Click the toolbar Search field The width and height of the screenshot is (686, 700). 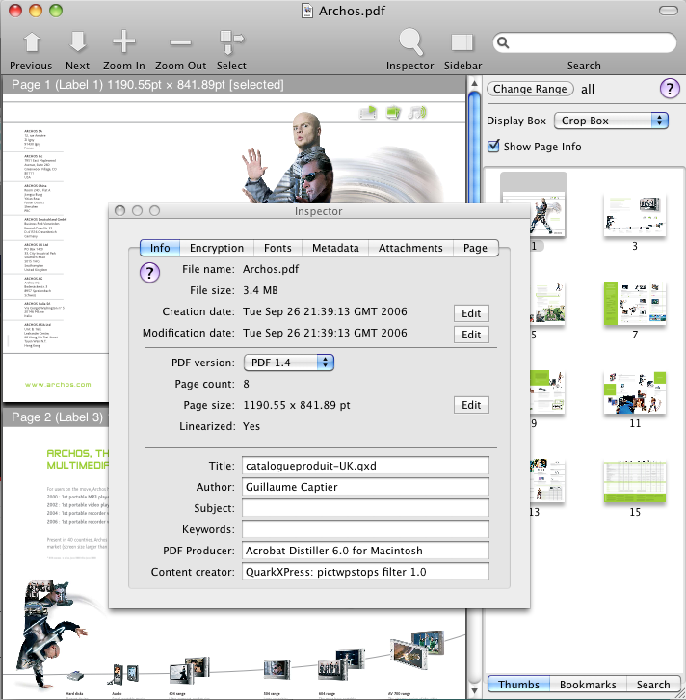point(585,42)
